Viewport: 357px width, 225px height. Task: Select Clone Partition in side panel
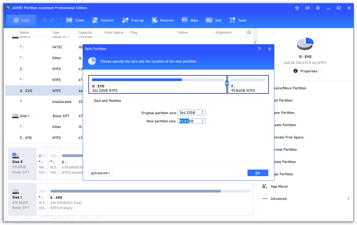pyautogui.click(x=284, y=113)
